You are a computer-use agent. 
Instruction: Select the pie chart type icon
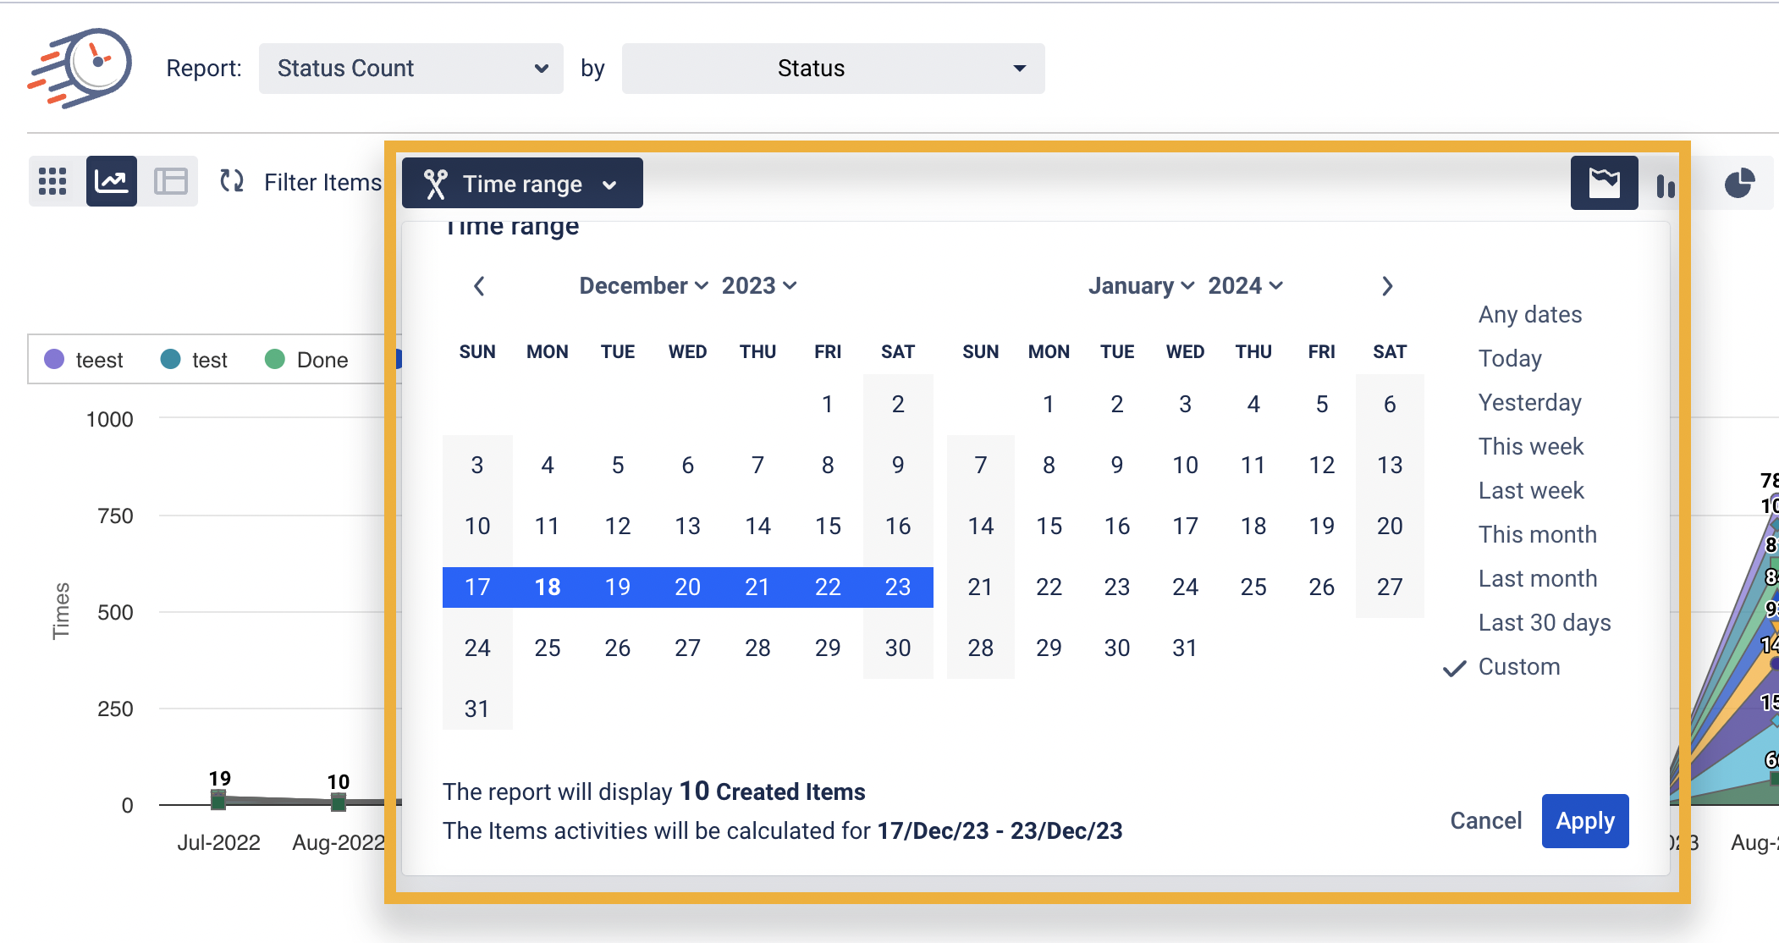(1739, 183)
